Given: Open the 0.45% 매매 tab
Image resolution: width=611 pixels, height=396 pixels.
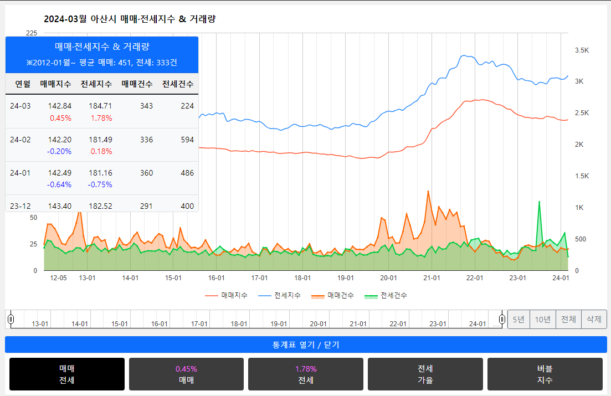Looking at the screenshot, I should pos(186,374).
